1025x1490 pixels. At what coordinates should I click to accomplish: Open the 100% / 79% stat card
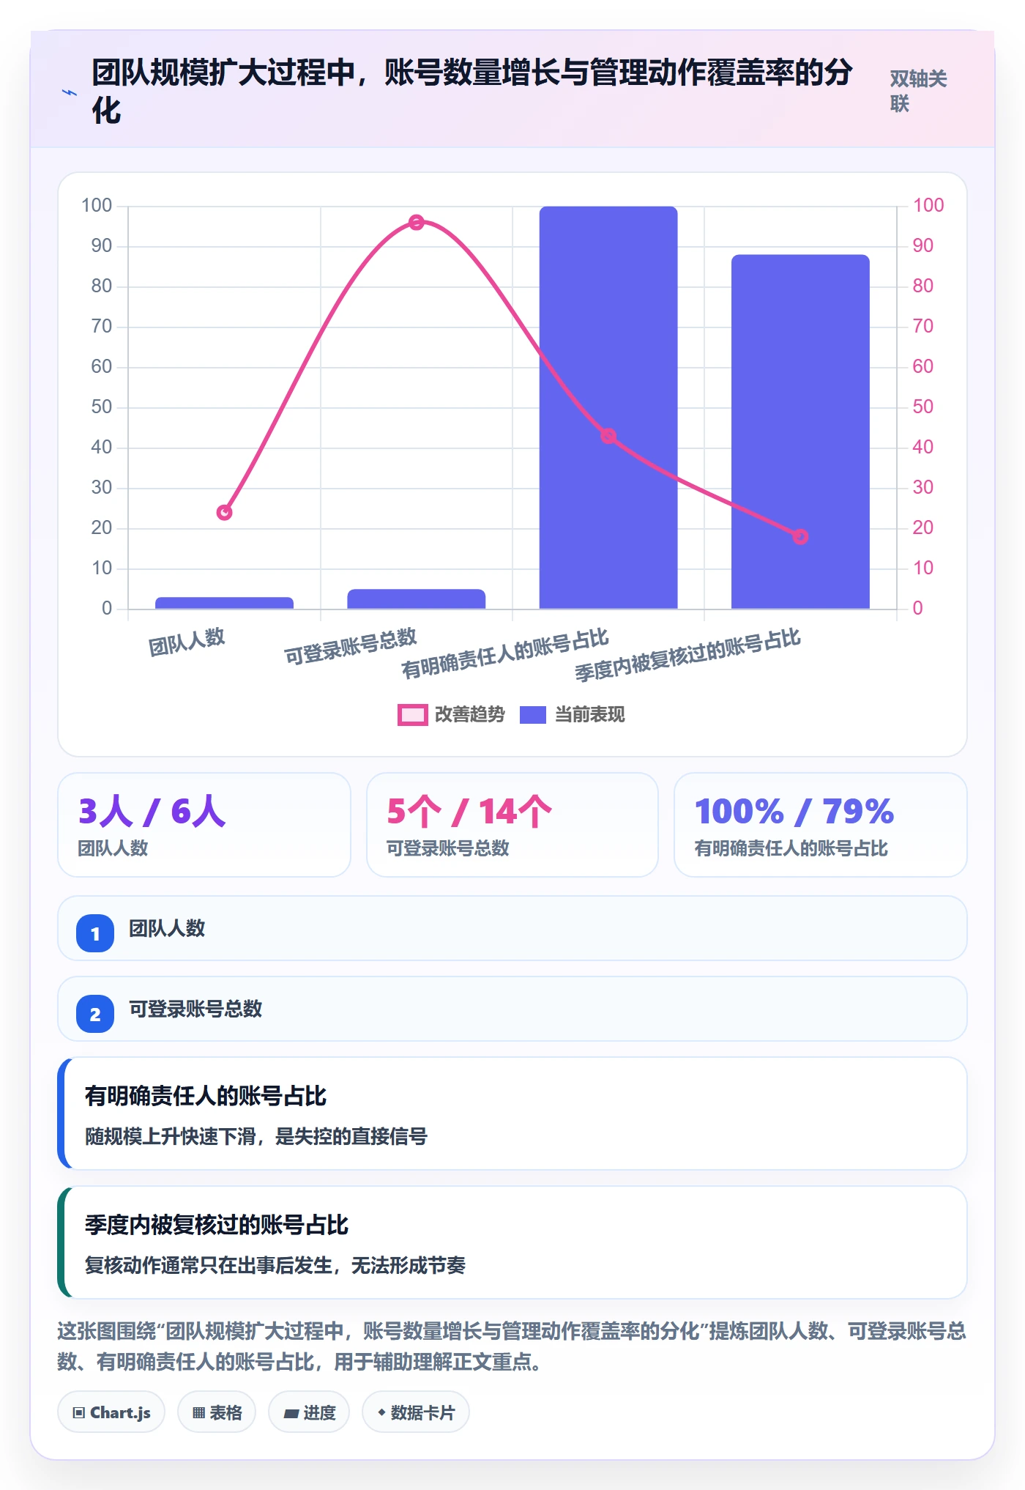coord(821,825)
